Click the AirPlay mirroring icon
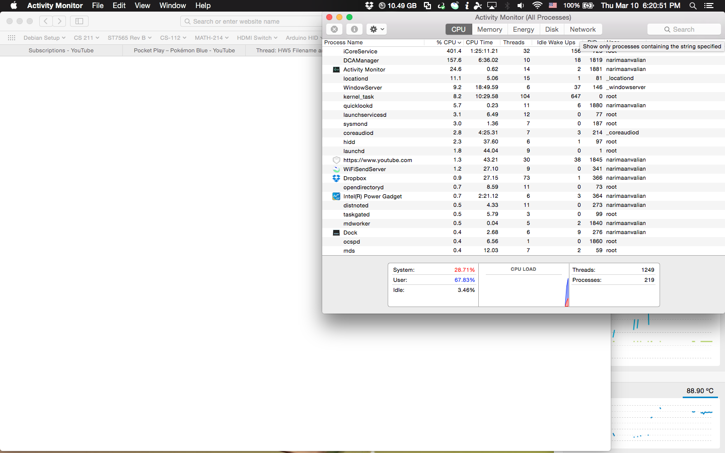This screenshot has height=453, width=725. click(492, 6)
